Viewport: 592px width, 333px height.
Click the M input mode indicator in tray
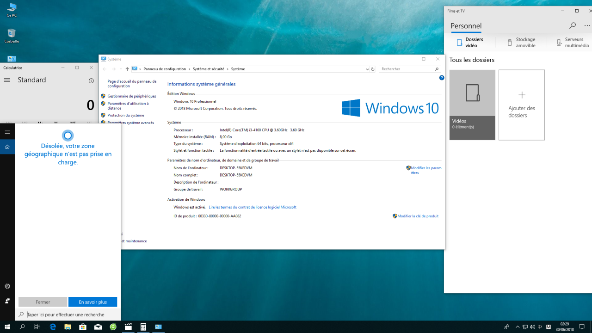[549, 327]
